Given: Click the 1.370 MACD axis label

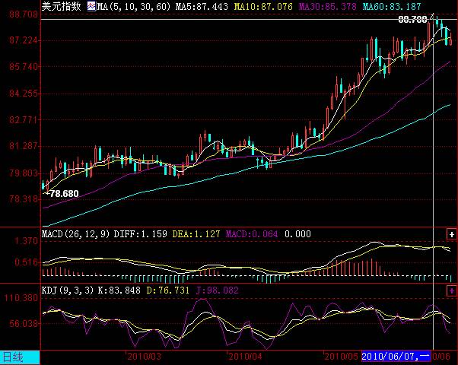Looking at the screenshot, I should coord(27,241).
